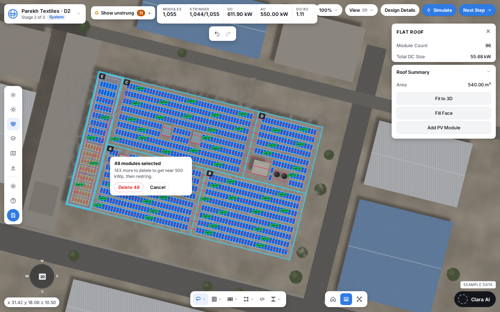Select the lasso selection tool
Viewport: 500px width, 312px height.
[198, 299]
